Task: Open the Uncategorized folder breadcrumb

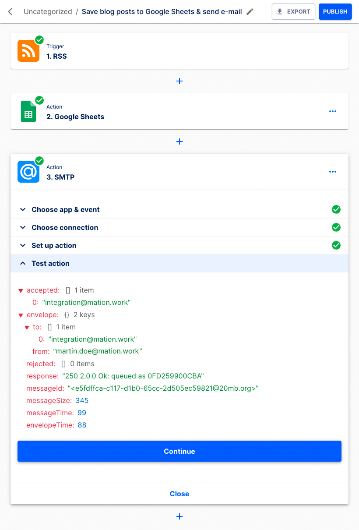Action: [48, 12]
